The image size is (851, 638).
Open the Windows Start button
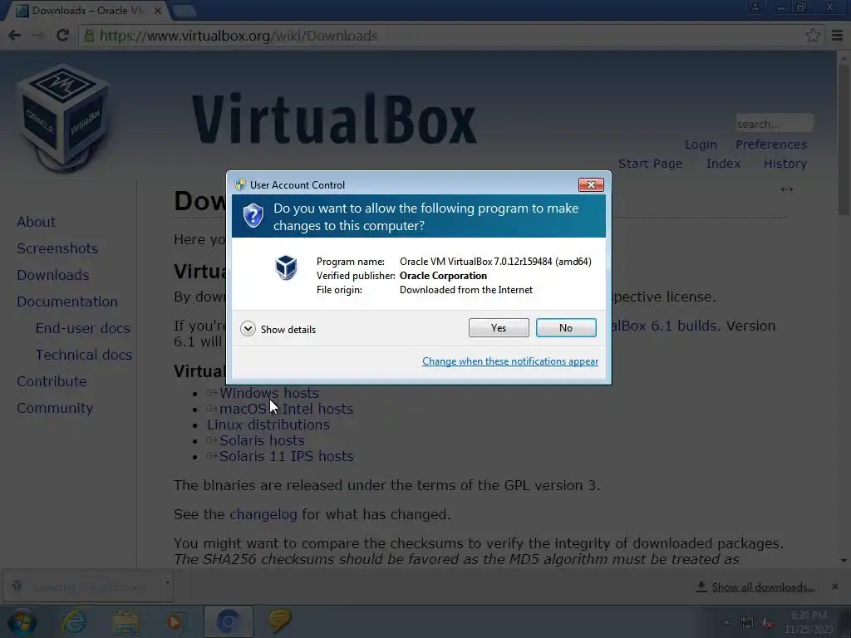(x=22, y=621)
